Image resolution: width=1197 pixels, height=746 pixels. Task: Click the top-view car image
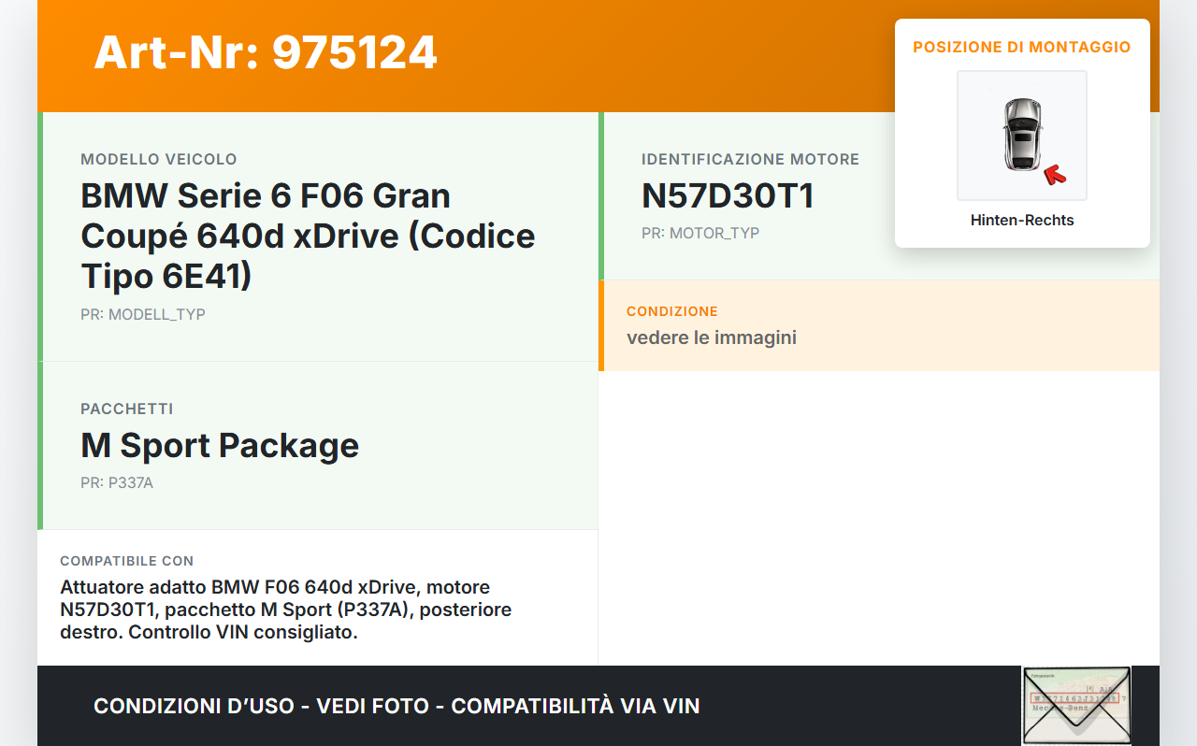1022,136
